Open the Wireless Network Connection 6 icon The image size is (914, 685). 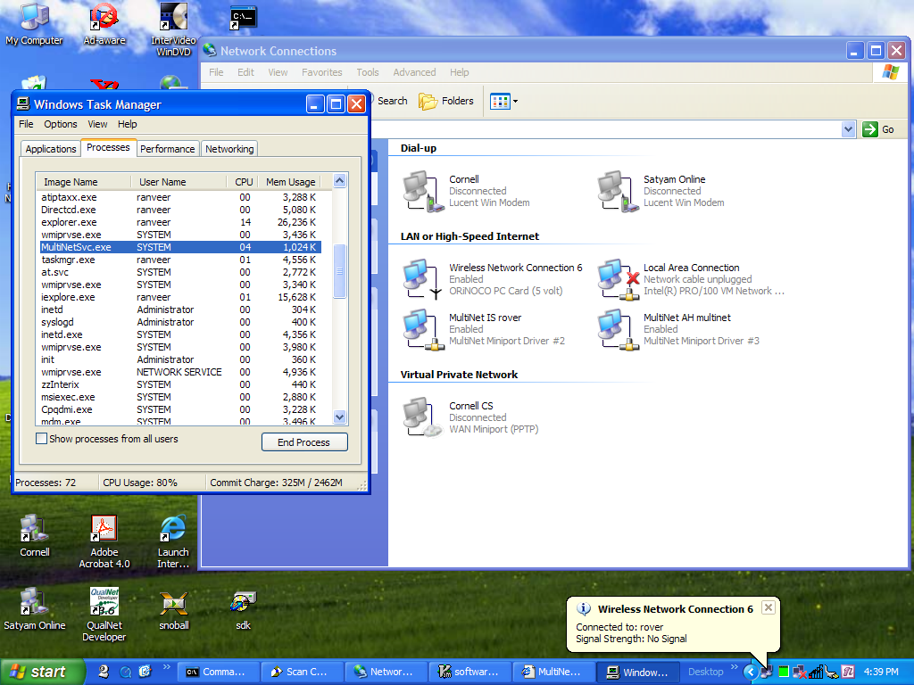point(419,278)
